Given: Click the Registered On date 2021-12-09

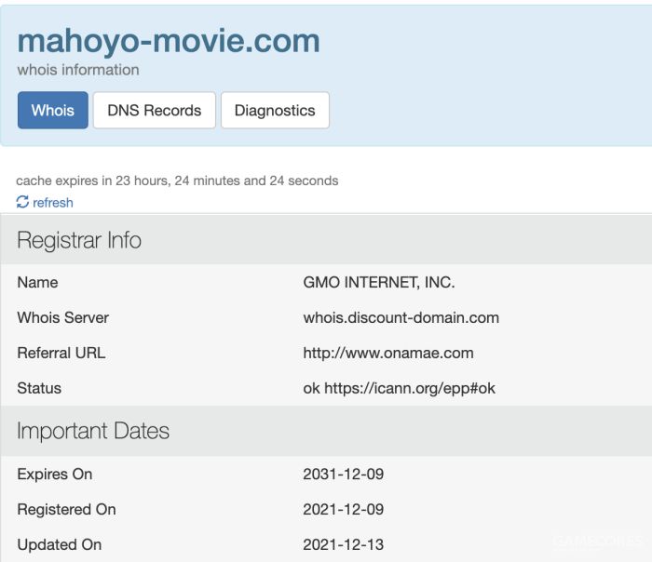Looking at the screenshot, I should coord(343,509).
